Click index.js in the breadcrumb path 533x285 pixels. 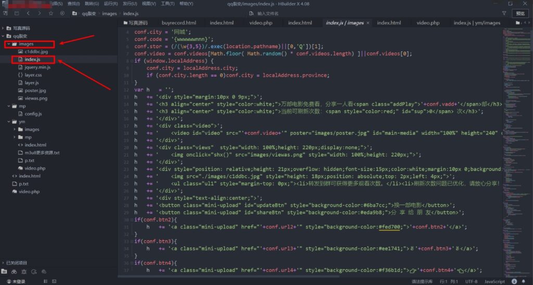(131, 14)
